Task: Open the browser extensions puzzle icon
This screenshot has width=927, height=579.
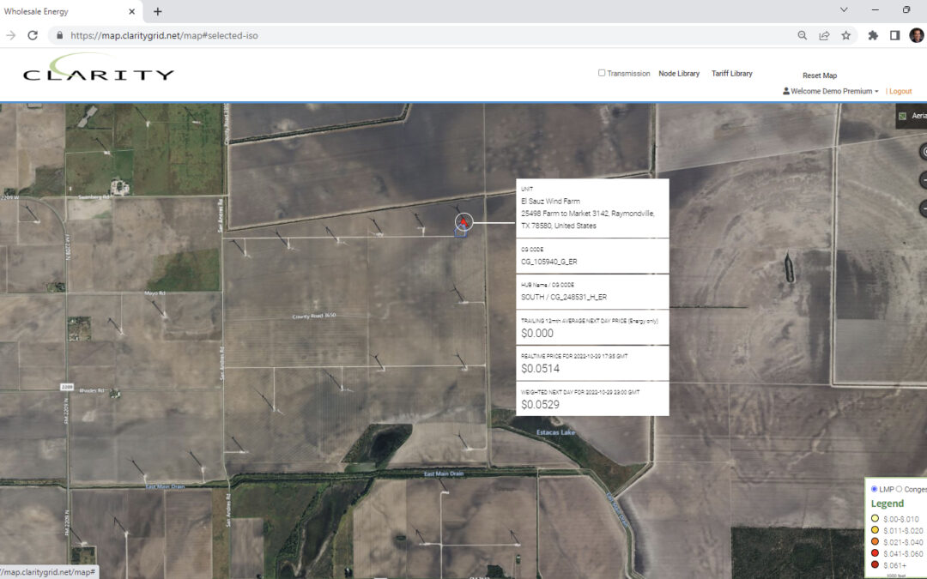Action: [873, 35]
